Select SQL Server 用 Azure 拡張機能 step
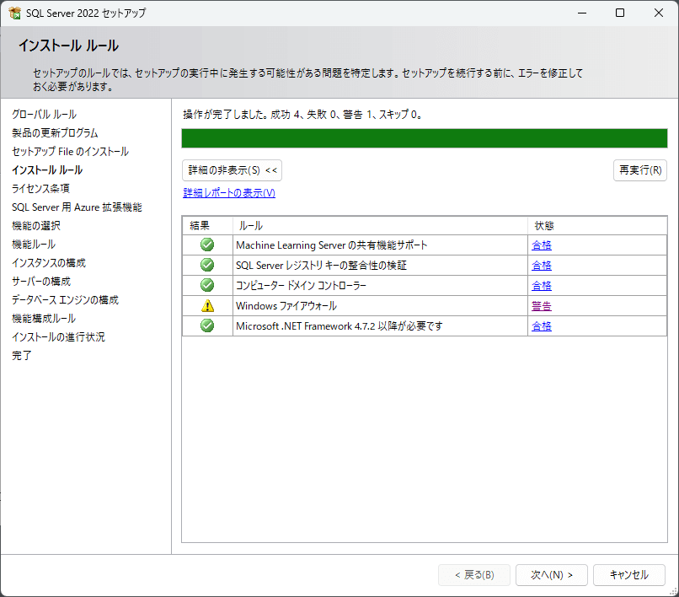 (77, 207)
